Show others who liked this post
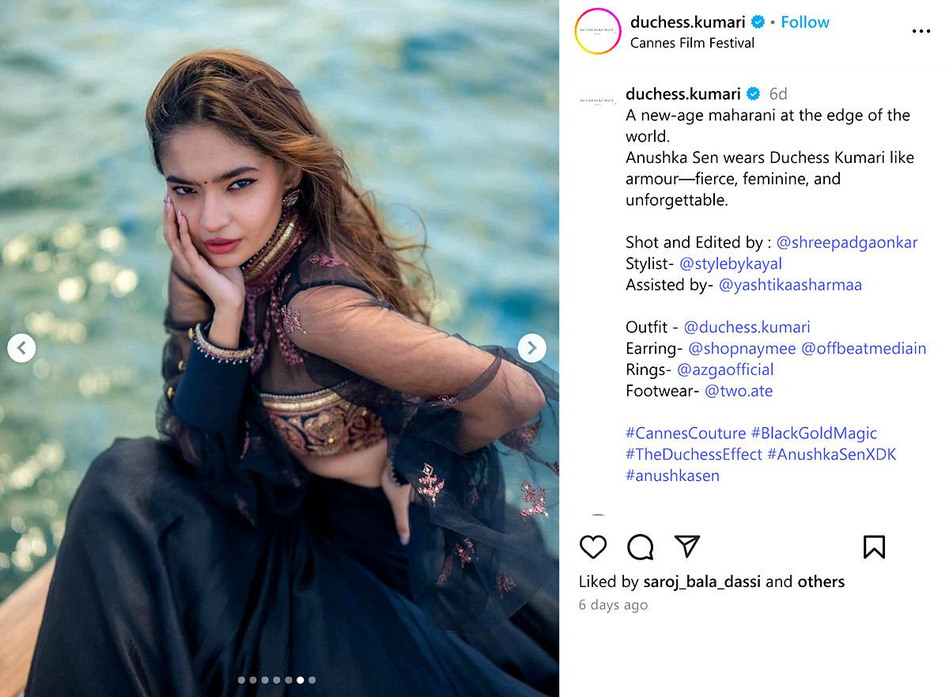The image size is (949, 697). tap(821, 581)
